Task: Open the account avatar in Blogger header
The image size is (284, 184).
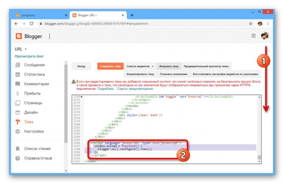Action: click(x=265, y=36)
